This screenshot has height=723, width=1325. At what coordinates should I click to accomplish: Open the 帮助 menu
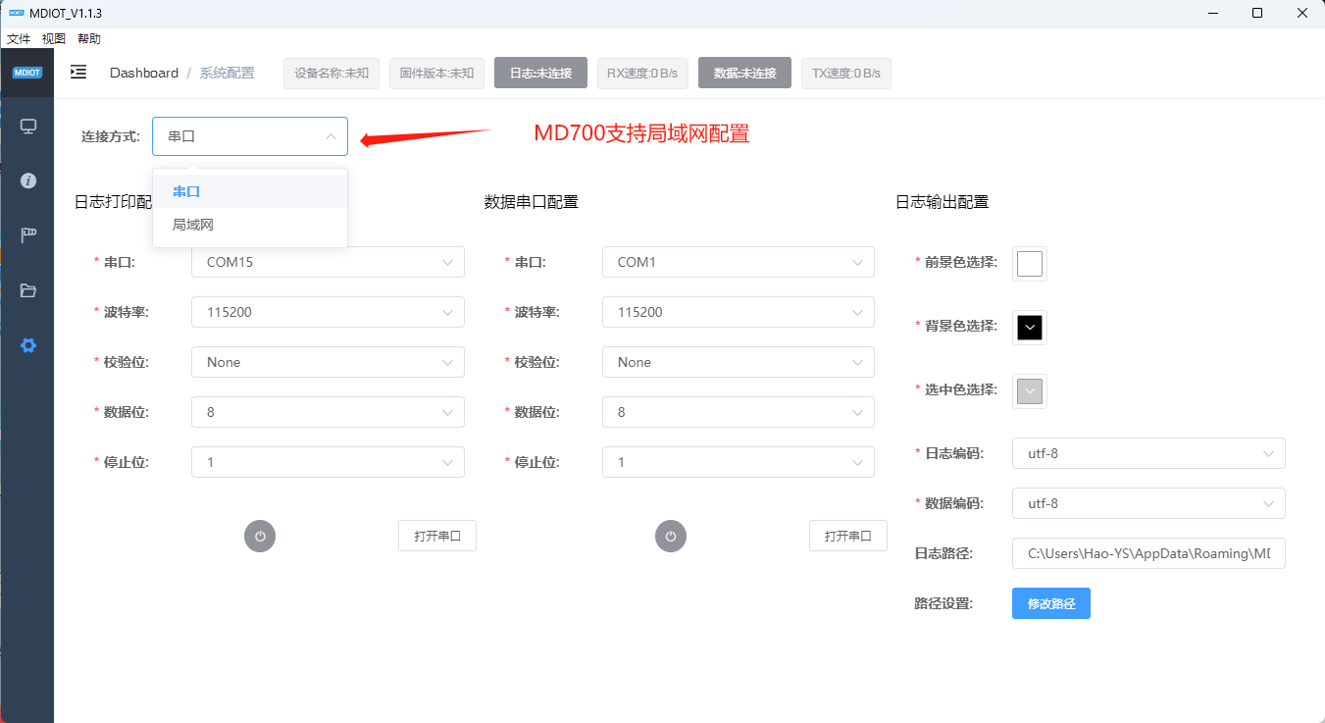click(x=89, y=38)
